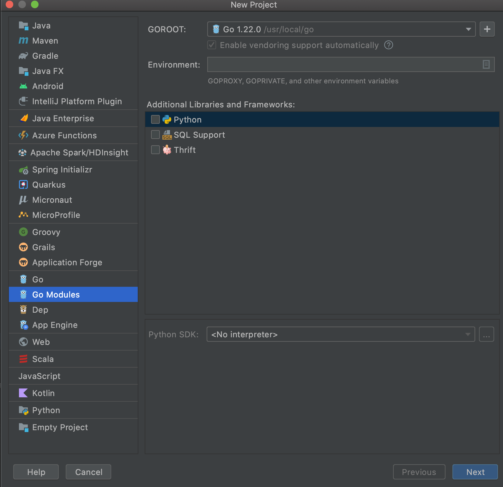Click the Thrift pig icon in libraries list
The width and height of the screenshot is (503, 487).
pos(167,150)
